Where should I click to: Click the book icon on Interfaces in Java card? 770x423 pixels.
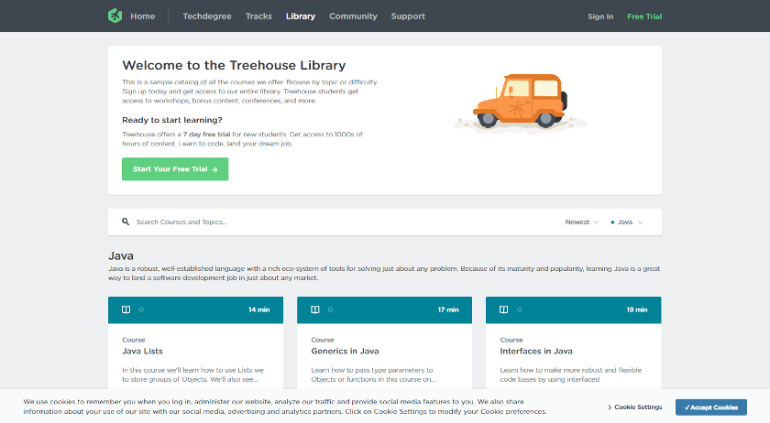point(504,309)
